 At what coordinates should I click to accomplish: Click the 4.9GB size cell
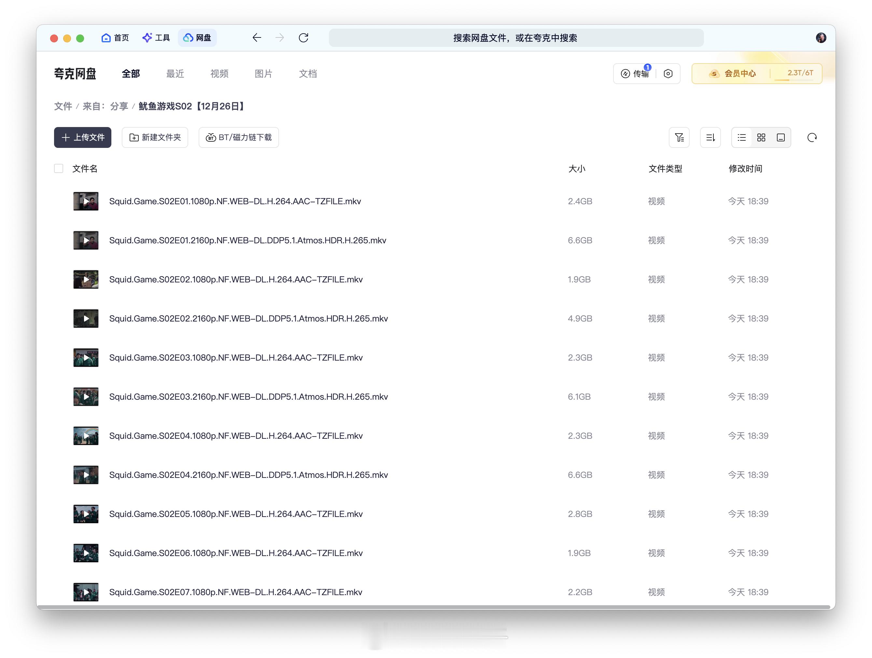click(x=580, y=318)
